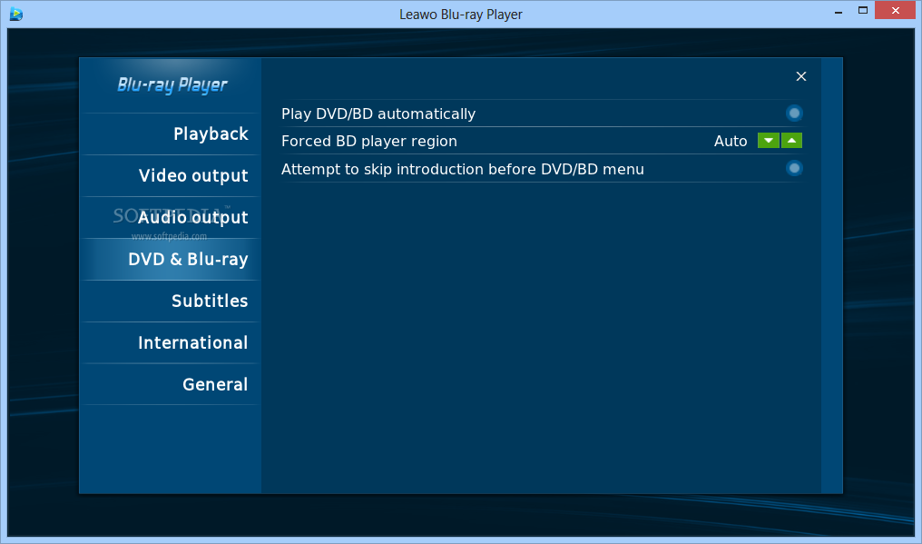Close the Leawo Blu-ray Player window
This screenshot has height=544, width=922.
point(896,11)
